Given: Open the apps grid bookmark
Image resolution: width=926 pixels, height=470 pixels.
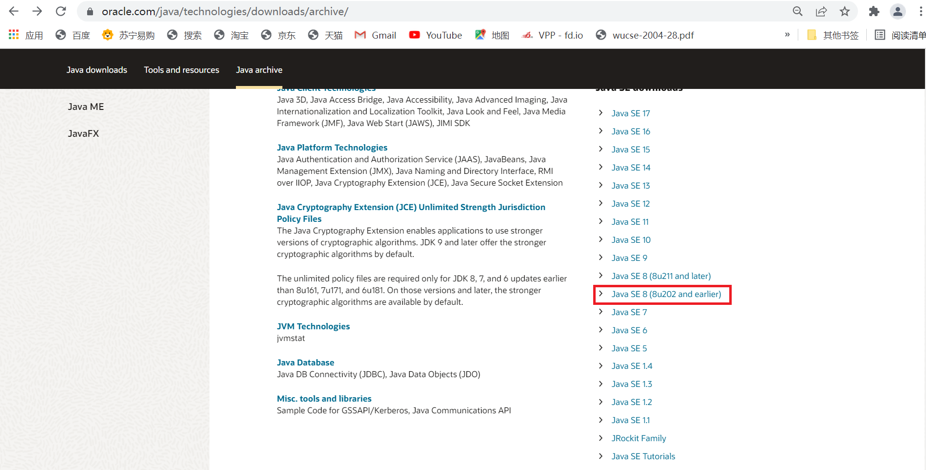Looking at the screenshot, I should point(26,35).
